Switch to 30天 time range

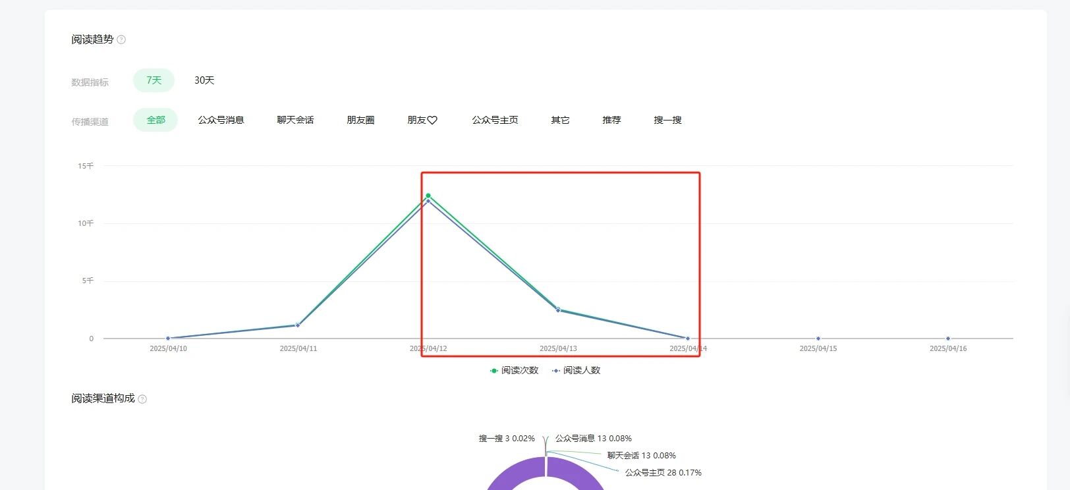pyautogui.click(x=204, y=80)
